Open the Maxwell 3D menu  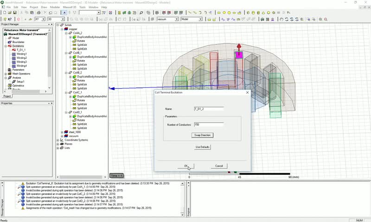coord(70,7)
